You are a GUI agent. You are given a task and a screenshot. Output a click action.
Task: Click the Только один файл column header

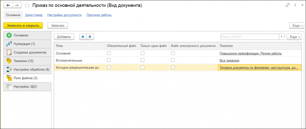coord(154,46)
